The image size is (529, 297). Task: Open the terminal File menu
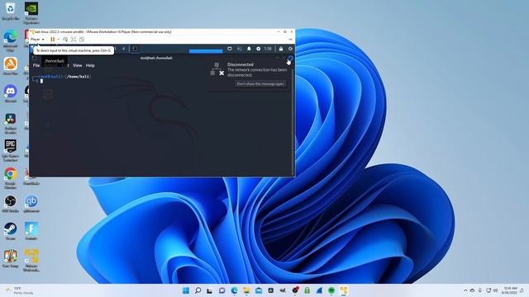(x=36, y=65)
